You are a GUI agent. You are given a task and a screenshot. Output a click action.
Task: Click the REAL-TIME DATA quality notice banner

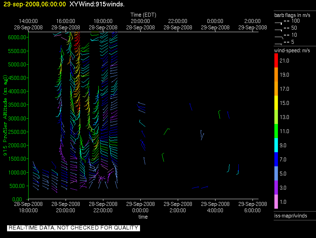73,228
